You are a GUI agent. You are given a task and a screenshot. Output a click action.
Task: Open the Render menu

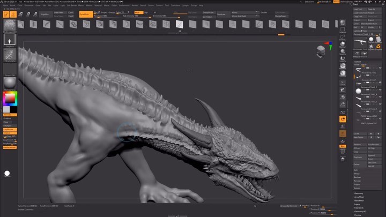click(x=135, y=5)
